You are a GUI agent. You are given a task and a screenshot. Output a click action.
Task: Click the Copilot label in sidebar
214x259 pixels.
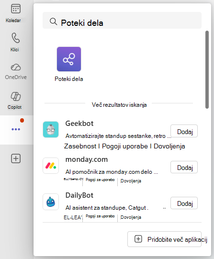coord(14,107)
